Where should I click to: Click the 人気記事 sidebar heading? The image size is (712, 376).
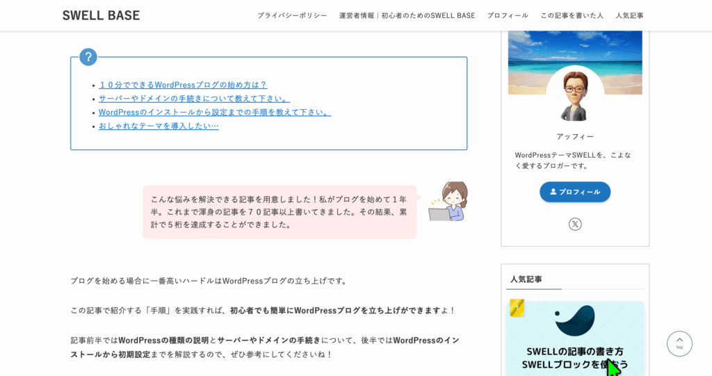tap(526, 279)
